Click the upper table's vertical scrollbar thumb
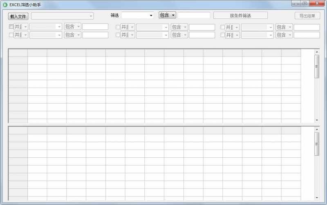Image resolution: width=327 pixels, height=205 pixels. click(317, 66)
